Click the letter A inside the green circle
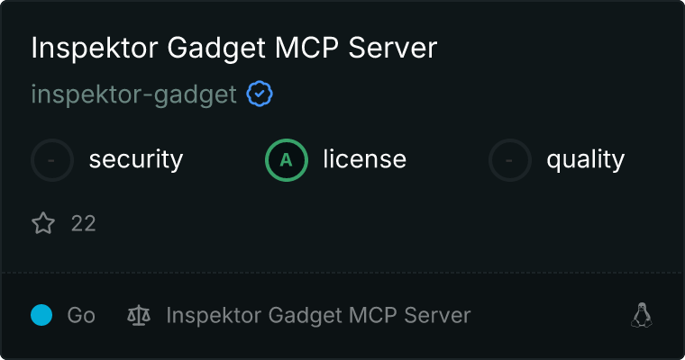 click(286, 160)
